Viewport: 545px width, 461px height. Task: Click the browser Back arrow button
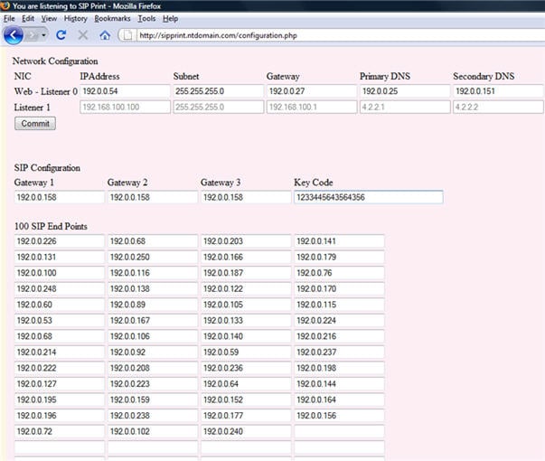(x=13, y=35)
